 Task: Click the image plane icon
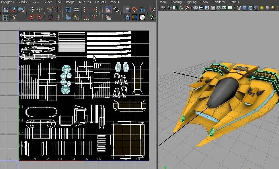[181, 8]
